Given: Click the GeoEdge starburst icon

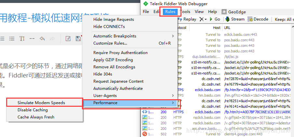Looking at the screenshot, I should pyautogui.click(x=224, y=12).
